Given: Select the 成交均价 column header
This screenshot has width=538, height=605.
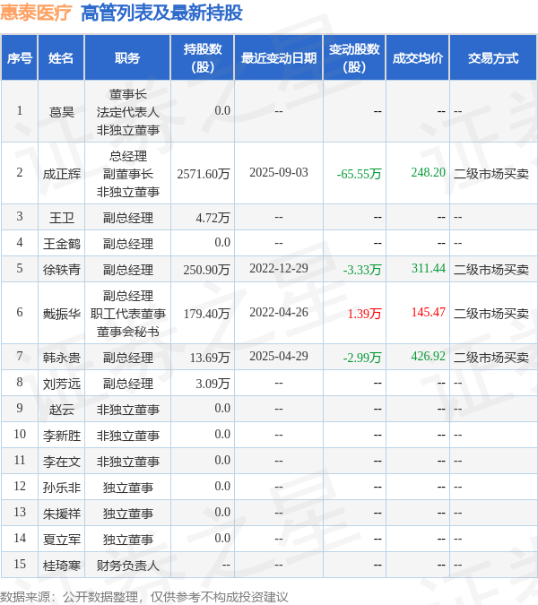Looking at the screenshot, I should pyautogui.click(x=418, y=58).
